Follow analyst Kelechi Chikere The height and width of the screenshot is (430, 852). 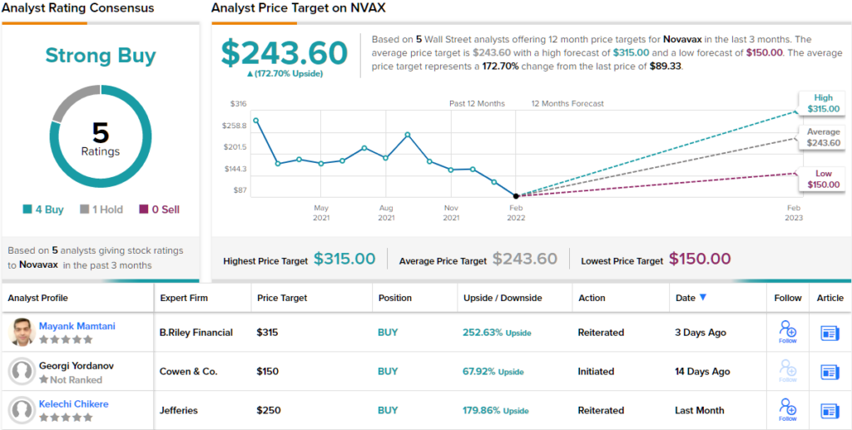click(787, 408)
